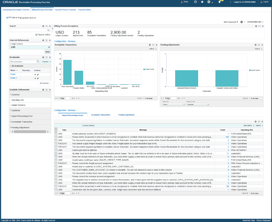
Task: Click the Favorites star icon in header
Action: (202, 2)
